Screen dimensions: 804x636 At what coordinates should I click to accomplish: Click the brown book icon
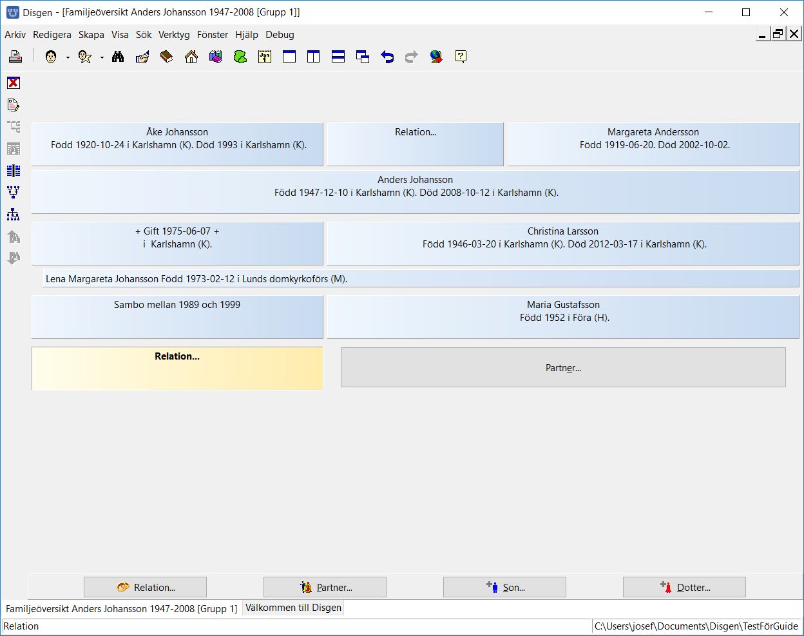167,57
